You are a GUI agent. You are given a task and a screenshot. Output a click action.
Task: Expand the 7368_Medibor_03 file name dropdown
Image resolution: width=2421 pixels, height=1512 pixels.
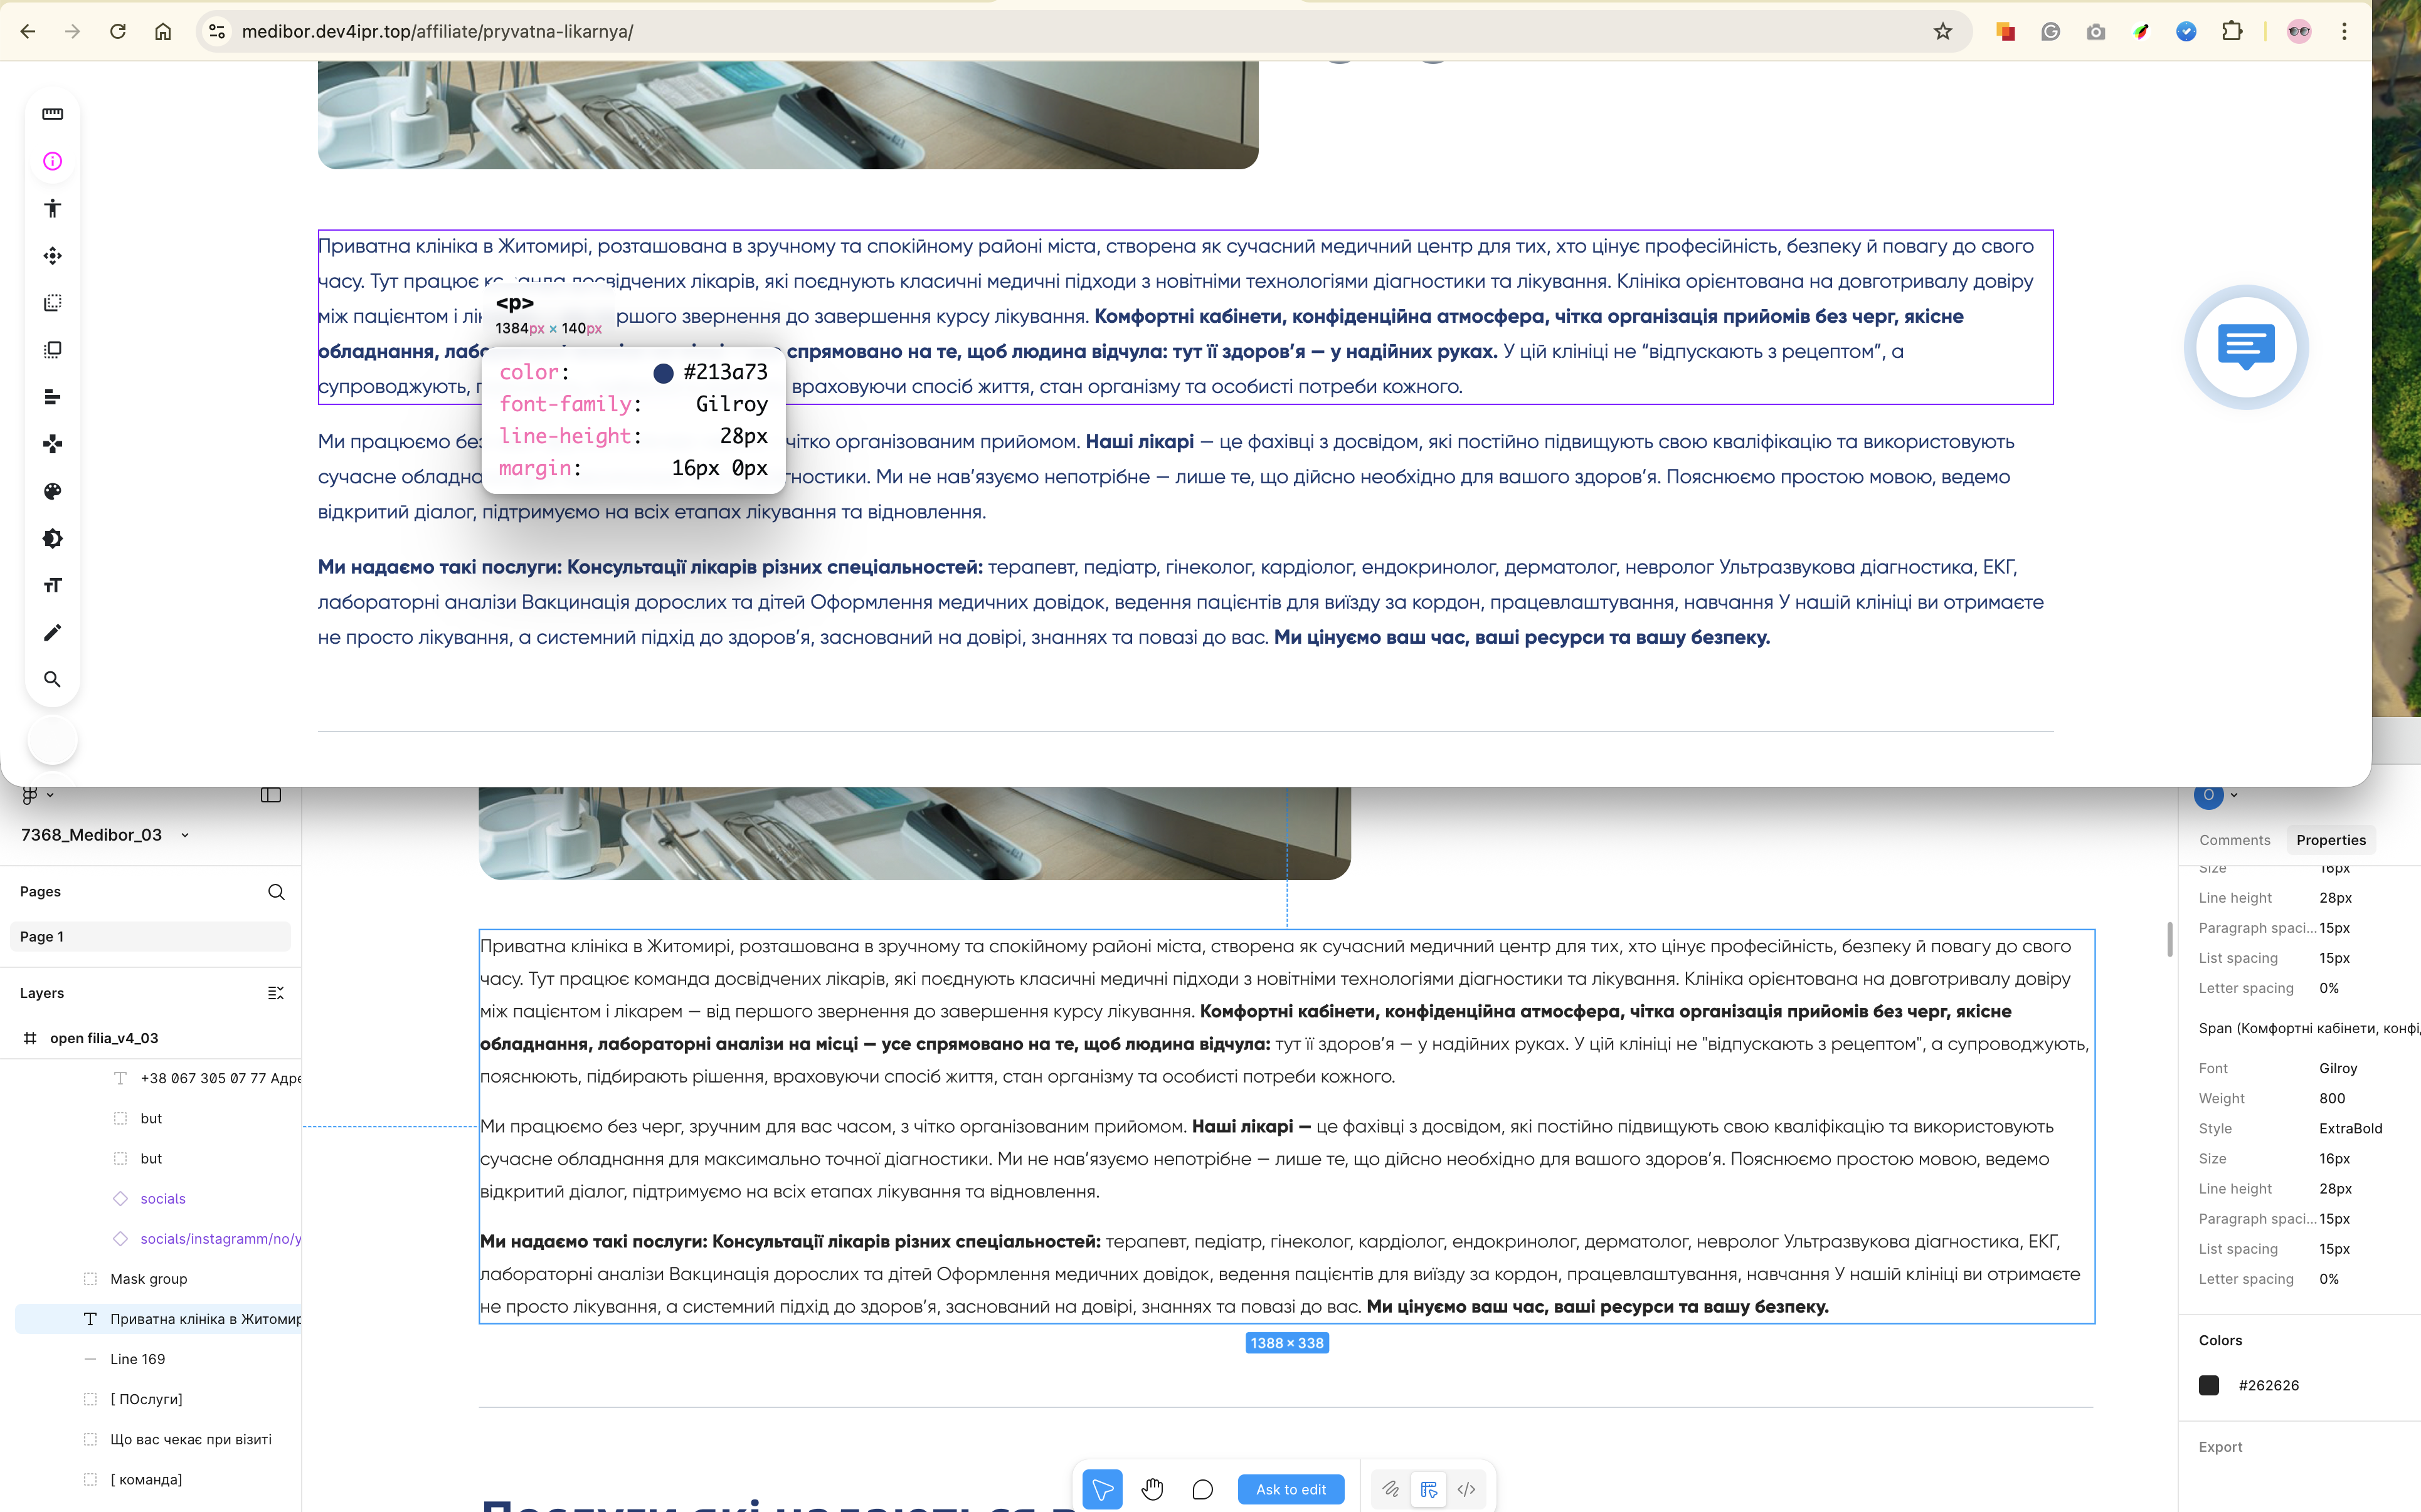(184, 835)
